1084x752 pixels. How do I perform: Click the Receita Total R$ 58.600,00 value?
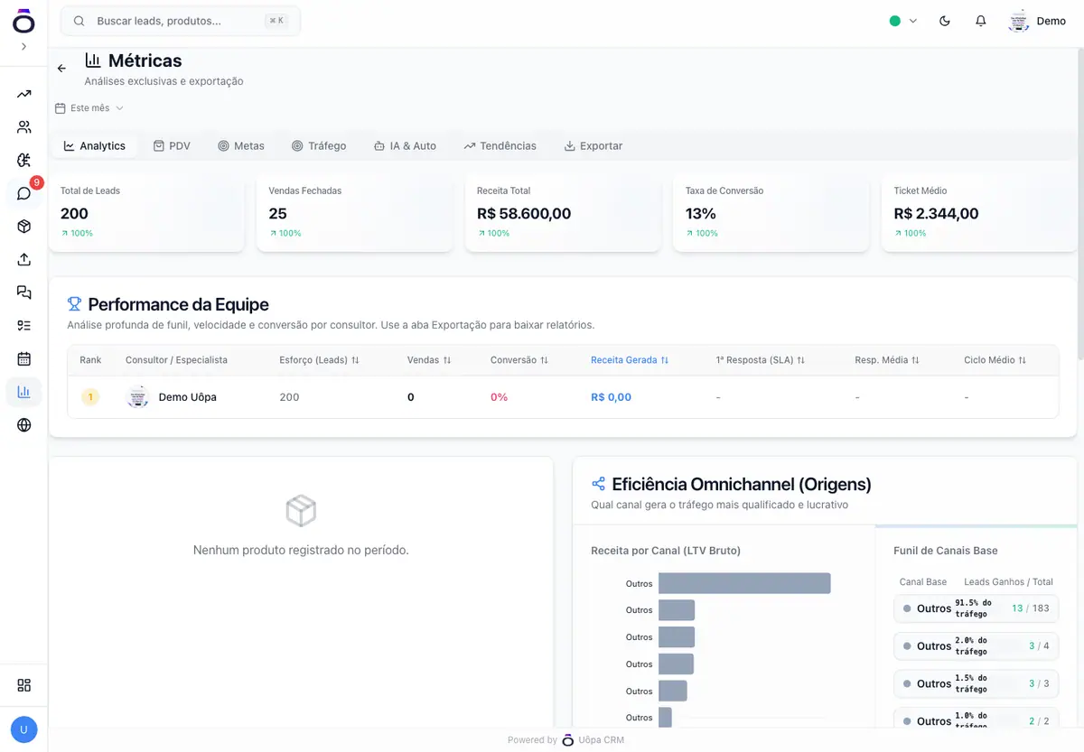coord(524,214)
